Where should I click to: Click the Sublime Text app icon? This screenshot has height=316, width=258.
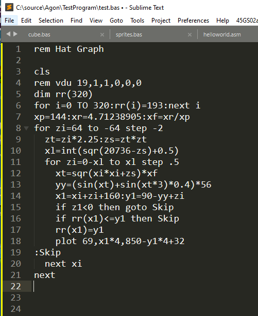click(x=9, y=7)
